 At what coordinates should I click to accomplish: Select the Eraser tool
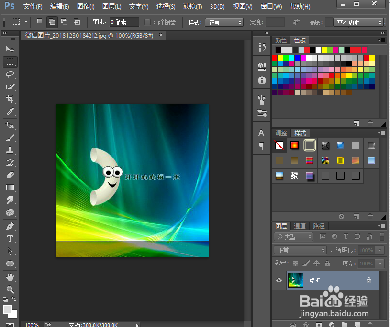click(10, 175)
